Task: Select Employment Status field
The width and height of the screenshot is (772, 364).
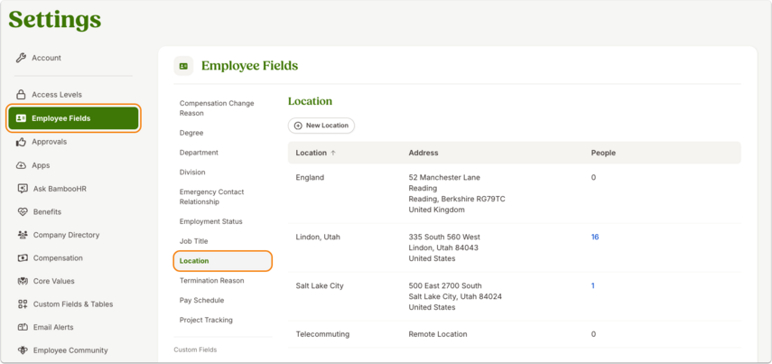Action: pos(210,221)
